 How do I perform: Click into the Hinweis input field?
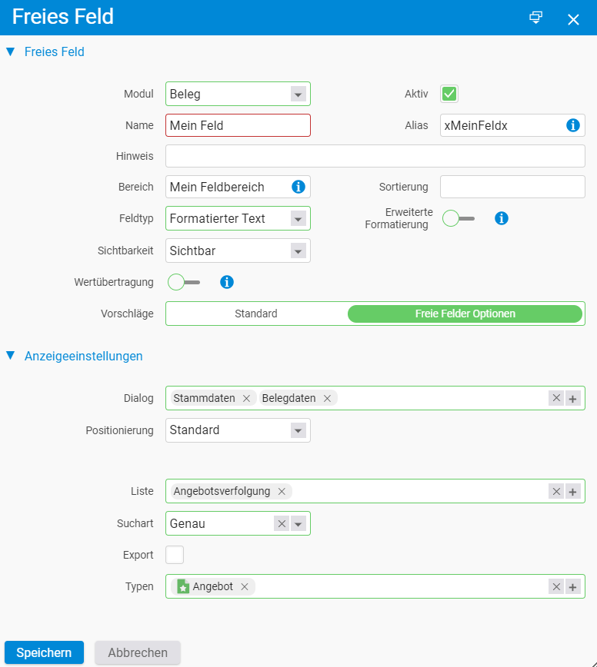[375, 156]
